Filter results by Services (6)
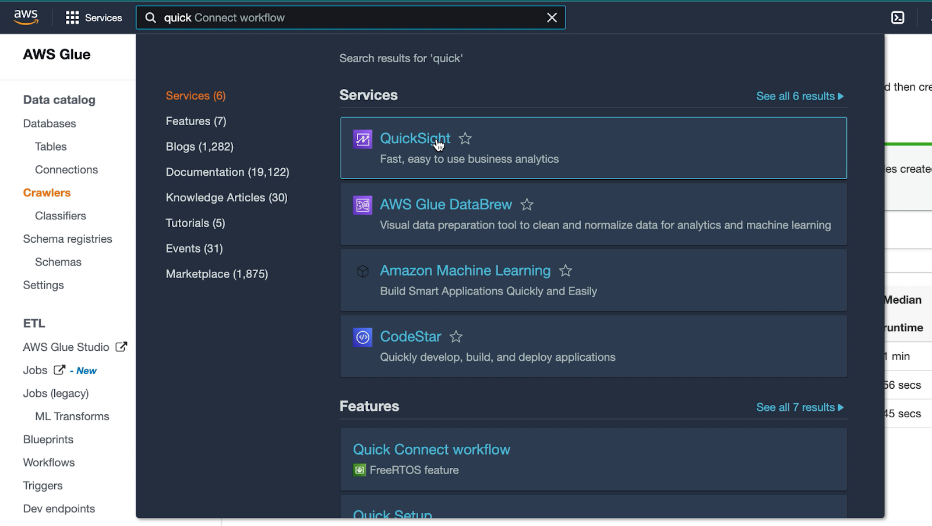Screen dimensions: 932x526 click(196, 96)
